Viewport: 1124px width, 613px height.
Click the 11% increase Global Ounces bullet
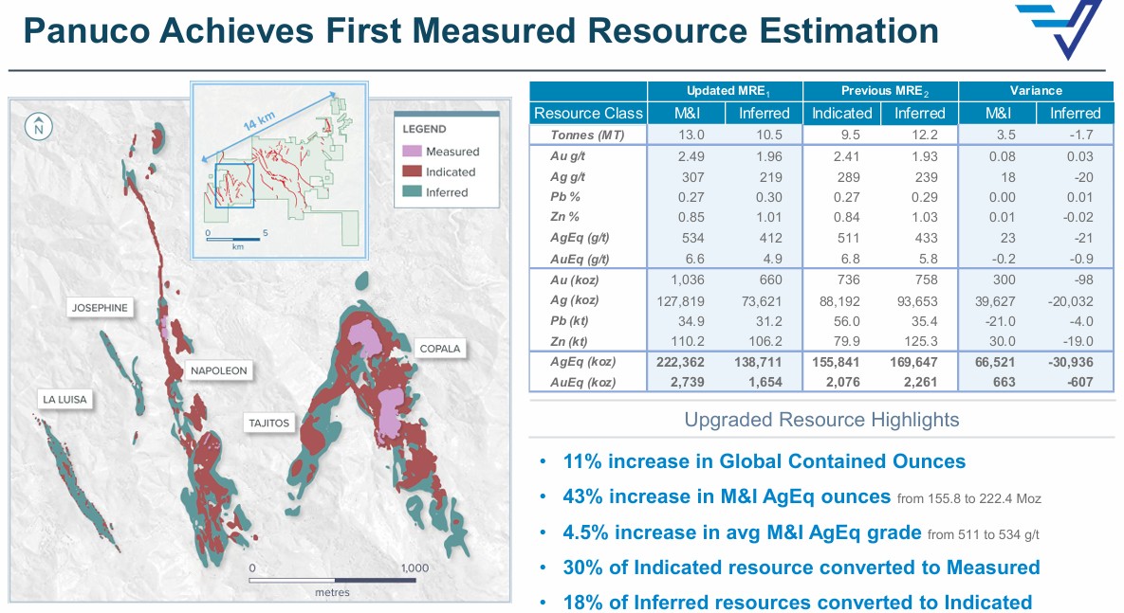coord(765,461)
